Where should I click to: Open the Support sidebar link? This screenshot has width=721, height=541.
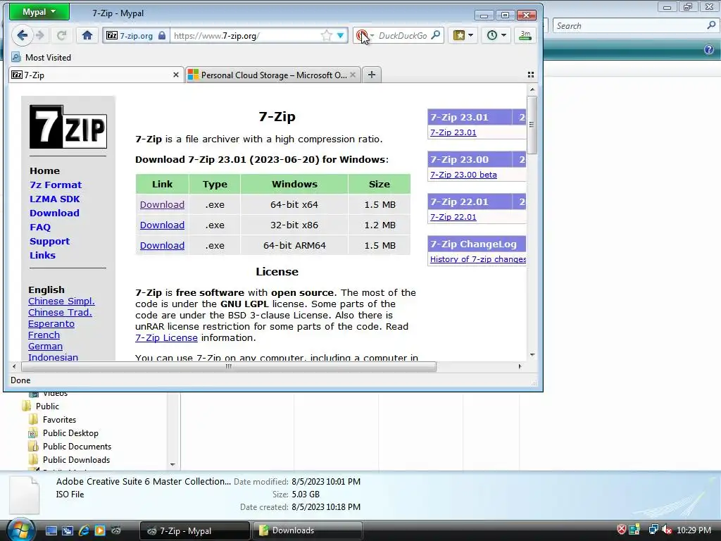(x=50, y=242)
